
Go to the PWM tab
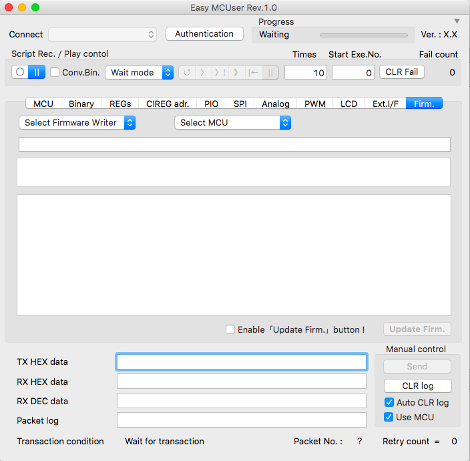coord(314,104)
